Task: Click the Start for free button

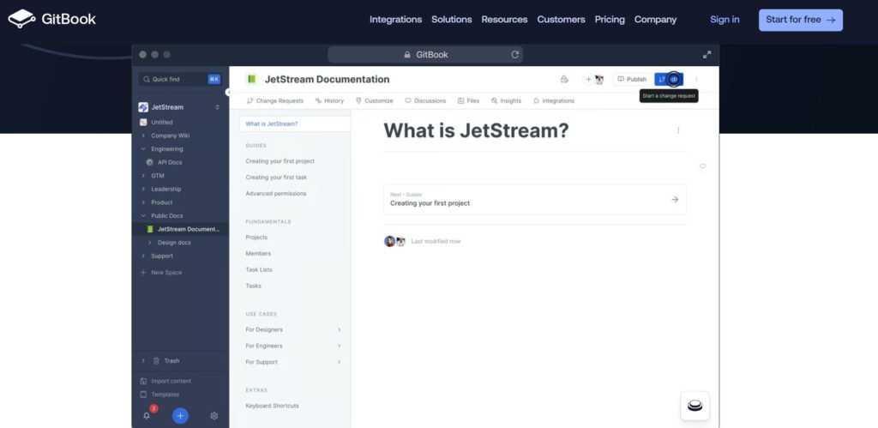Action: [800, 20]
